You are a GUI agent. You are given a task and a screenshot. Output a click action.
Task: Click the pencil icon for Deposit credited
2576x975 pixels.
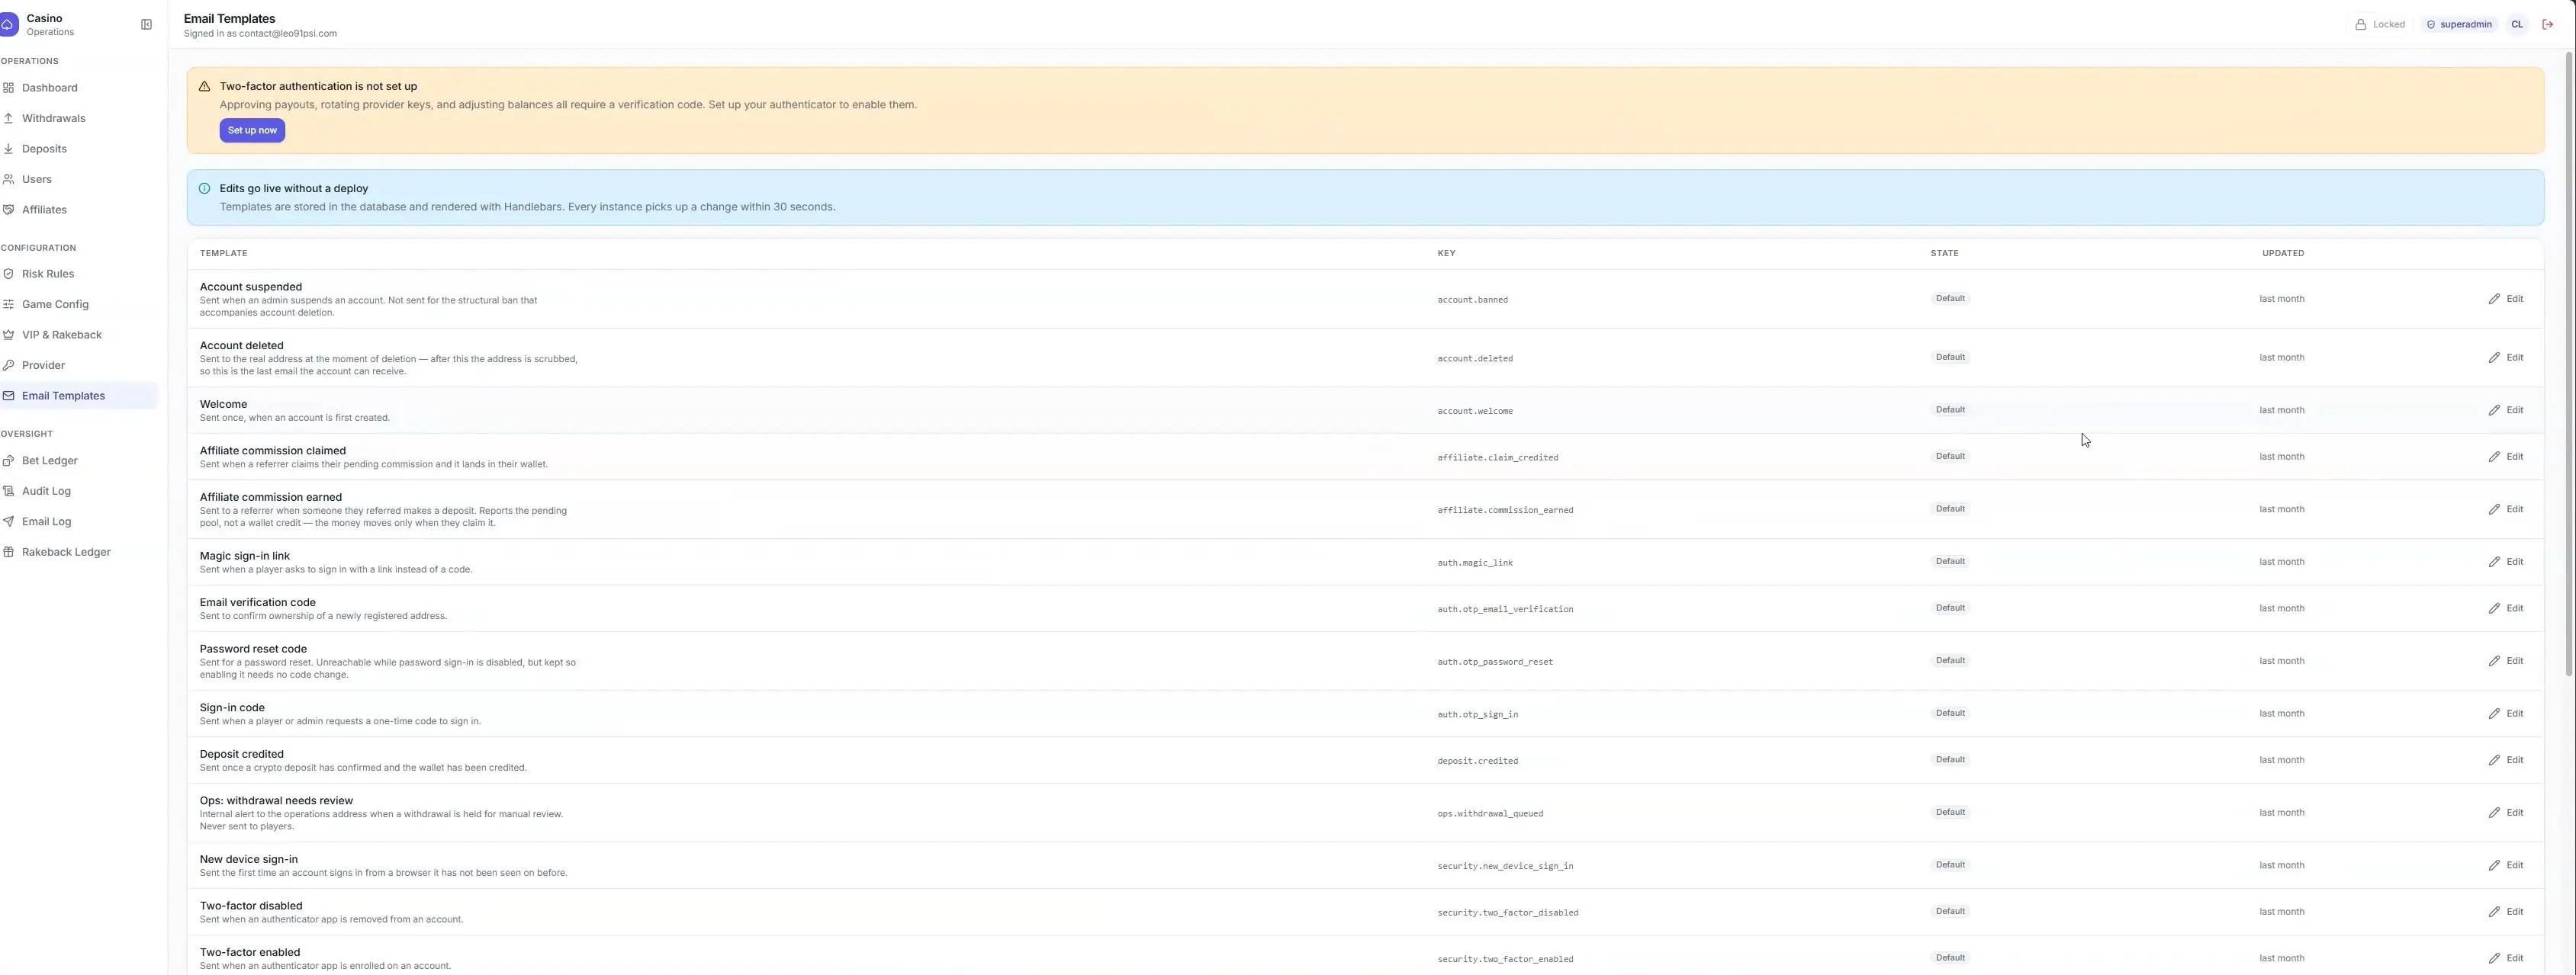coord(2493,760)
